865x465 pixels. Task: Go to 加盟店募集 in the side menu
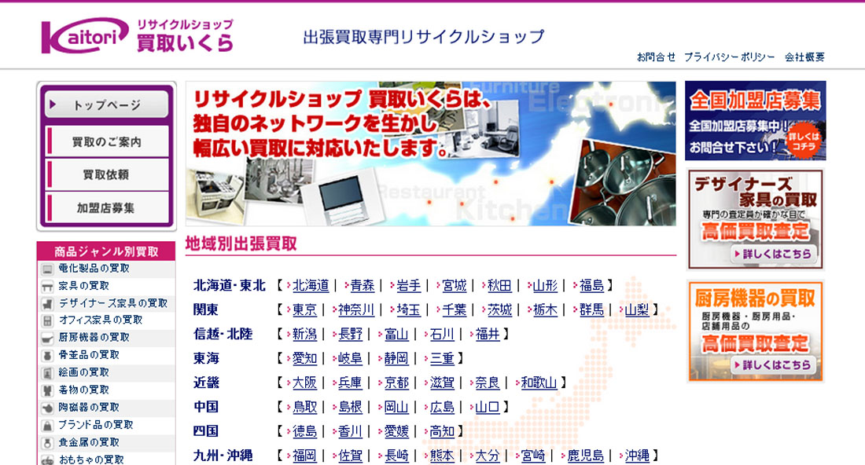click(x=106, y=208)
